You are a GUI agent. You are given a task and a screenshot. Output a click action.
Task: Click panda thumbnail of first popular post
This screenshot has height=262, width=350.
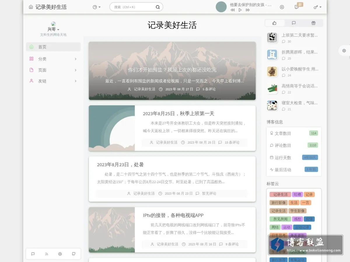(272, 38)
